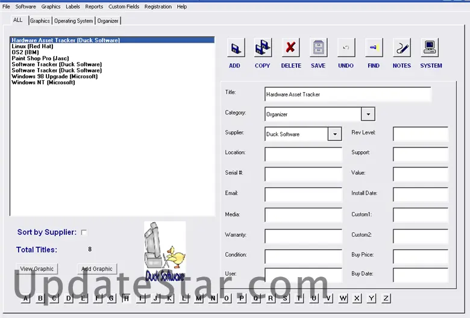Click into the Media input field

(x=303, y=215)
